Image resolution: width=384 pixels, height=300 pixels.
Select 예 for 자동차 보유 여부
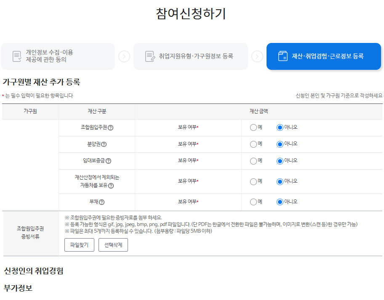(253, 181)
